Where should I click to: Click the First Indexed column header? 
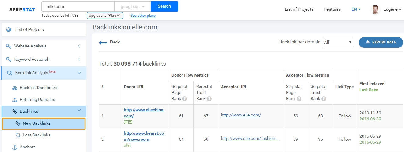tap(372, 84)
